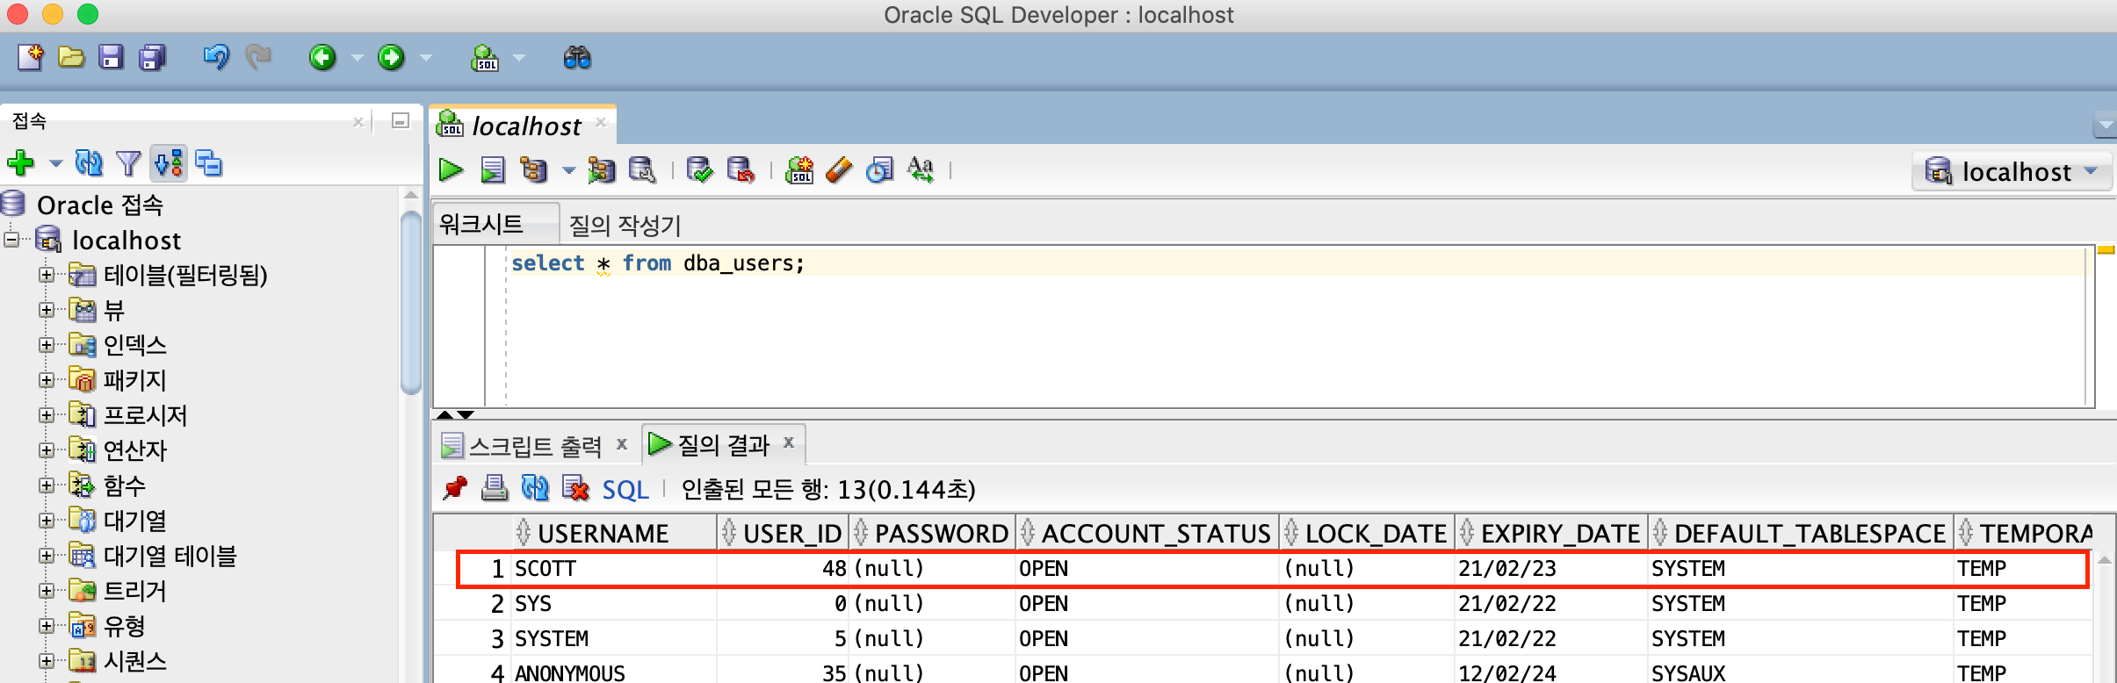Expand the 패키지 tree node
This screenshot has height=683, width=2117.
tap(47, 380)
